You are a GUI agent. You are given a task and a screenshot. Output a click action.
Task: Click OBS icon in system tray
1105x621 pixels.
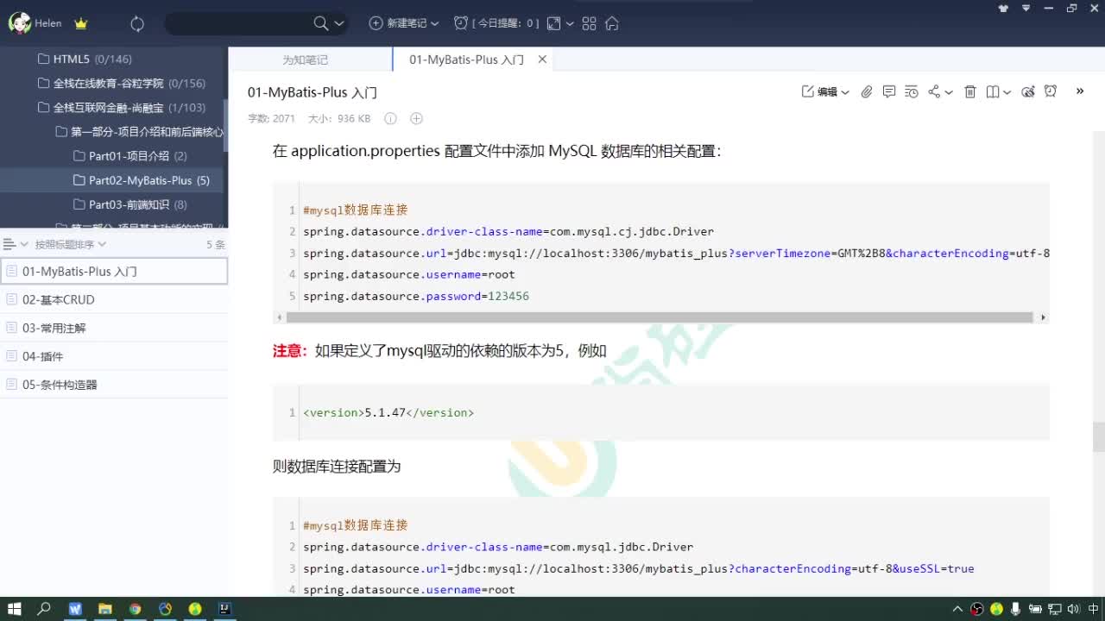[976, 609]
